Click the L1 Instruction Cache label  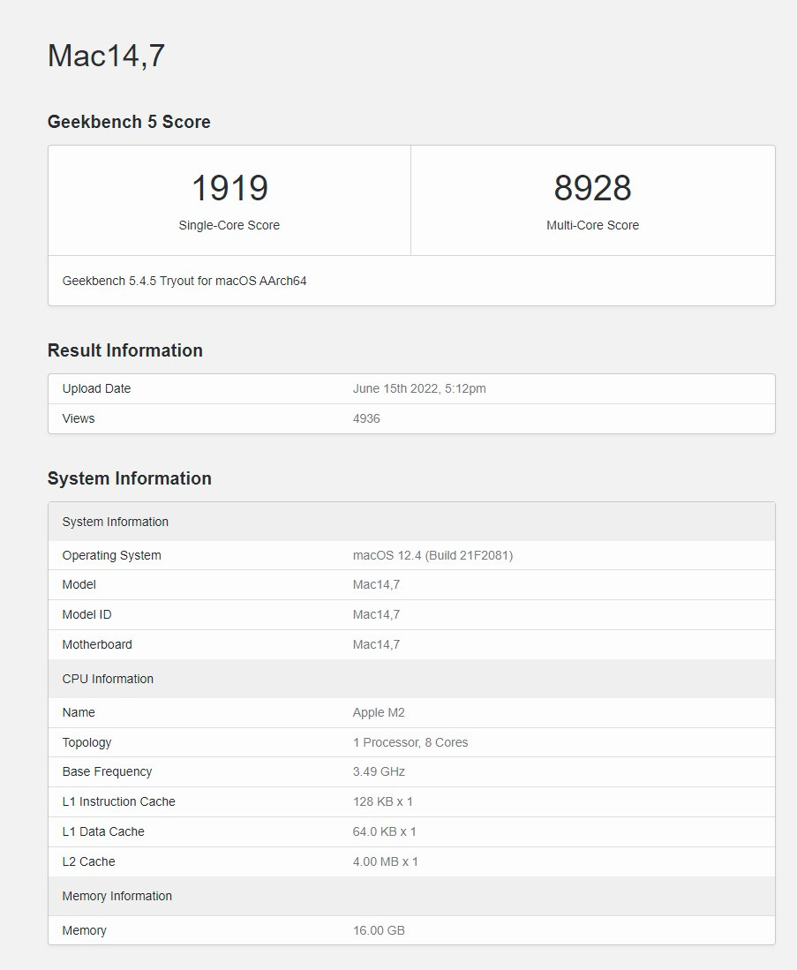[x=119, y=801]
